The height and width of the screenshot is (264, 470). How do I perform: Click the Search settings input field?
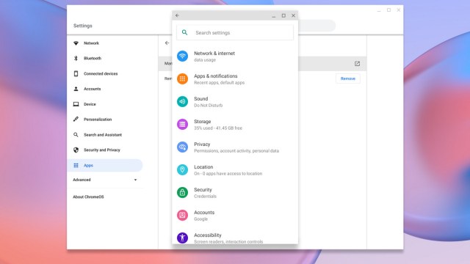[x=235, y=32]
